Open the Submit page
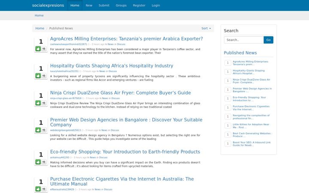 point(104,5)
